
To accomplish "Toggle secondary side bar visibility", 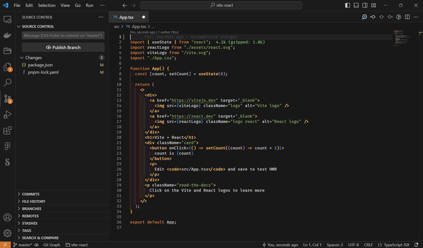I will 365,5.
